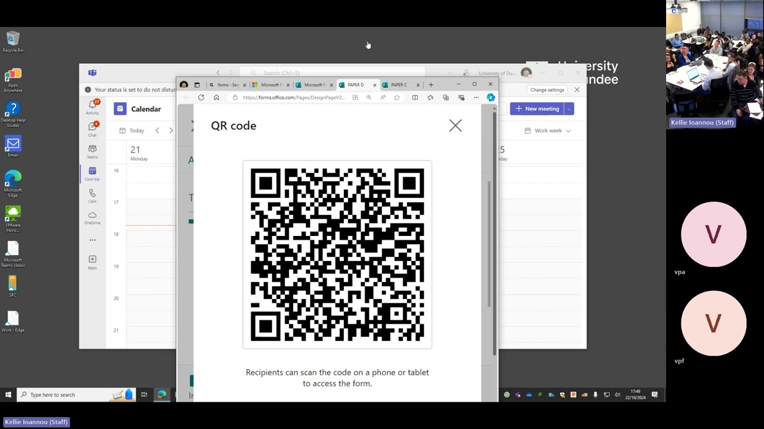The image size is (764, 429).
Task: Open Desktop Help Guides shortcut
Action: [13, 114]
